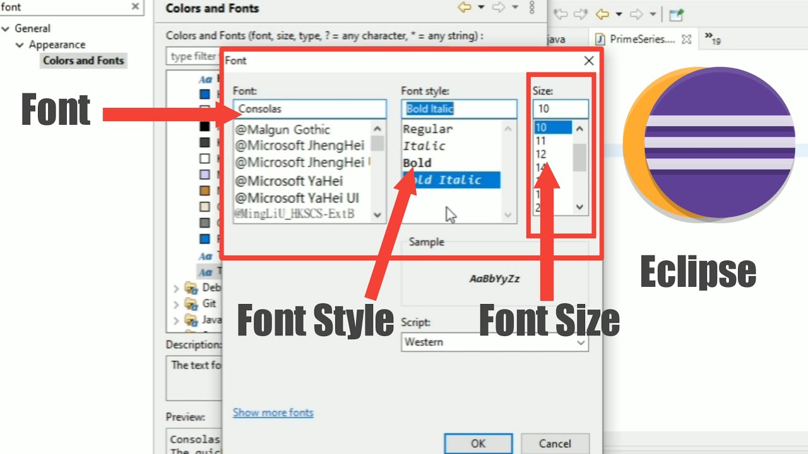The width and height of the screenshot is (808, 454).
Task: Collapse the Appearance tree node
Action: 20,45
